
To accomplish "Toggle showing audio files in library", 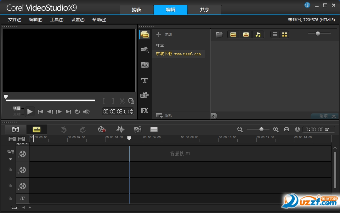I will [258, 35].
